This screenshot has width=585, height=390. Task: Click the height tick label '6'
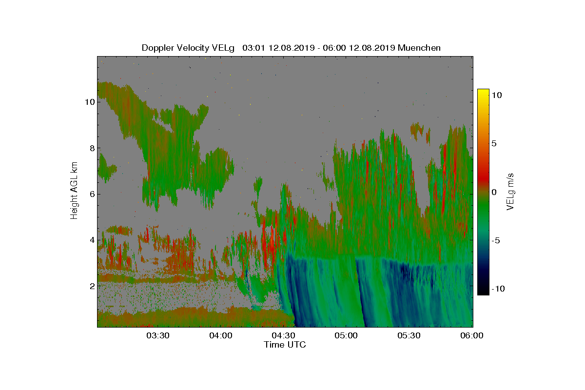coord(92,194)
